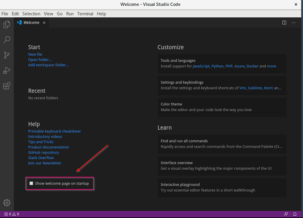Click errors and warnings count in status bar
Screen dimensions: 303x218
(x=11, y=214)
